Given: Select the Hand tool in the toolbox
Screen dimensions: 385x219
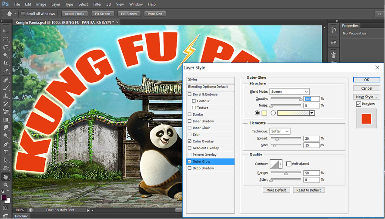Looking at the screenshot, I should pos(6,177).
